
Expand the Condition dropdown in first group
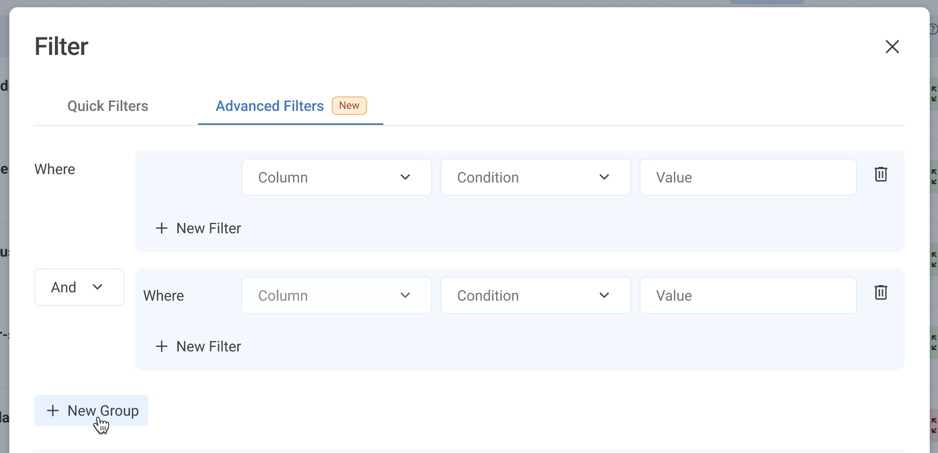[535, 177]
